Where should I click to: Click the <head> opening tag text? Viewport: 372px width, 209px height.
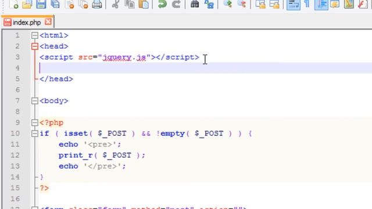[x=54, y=46]
